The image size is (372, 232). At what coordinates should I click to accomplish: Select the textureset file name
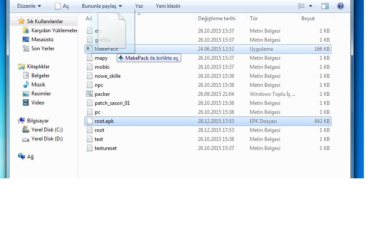point(105,148)
